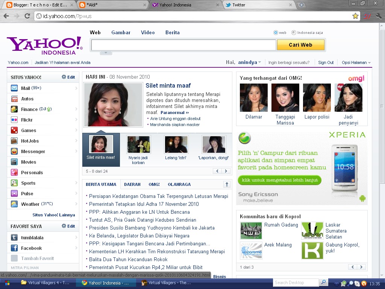Click the Cari Web button

point(300,45)
